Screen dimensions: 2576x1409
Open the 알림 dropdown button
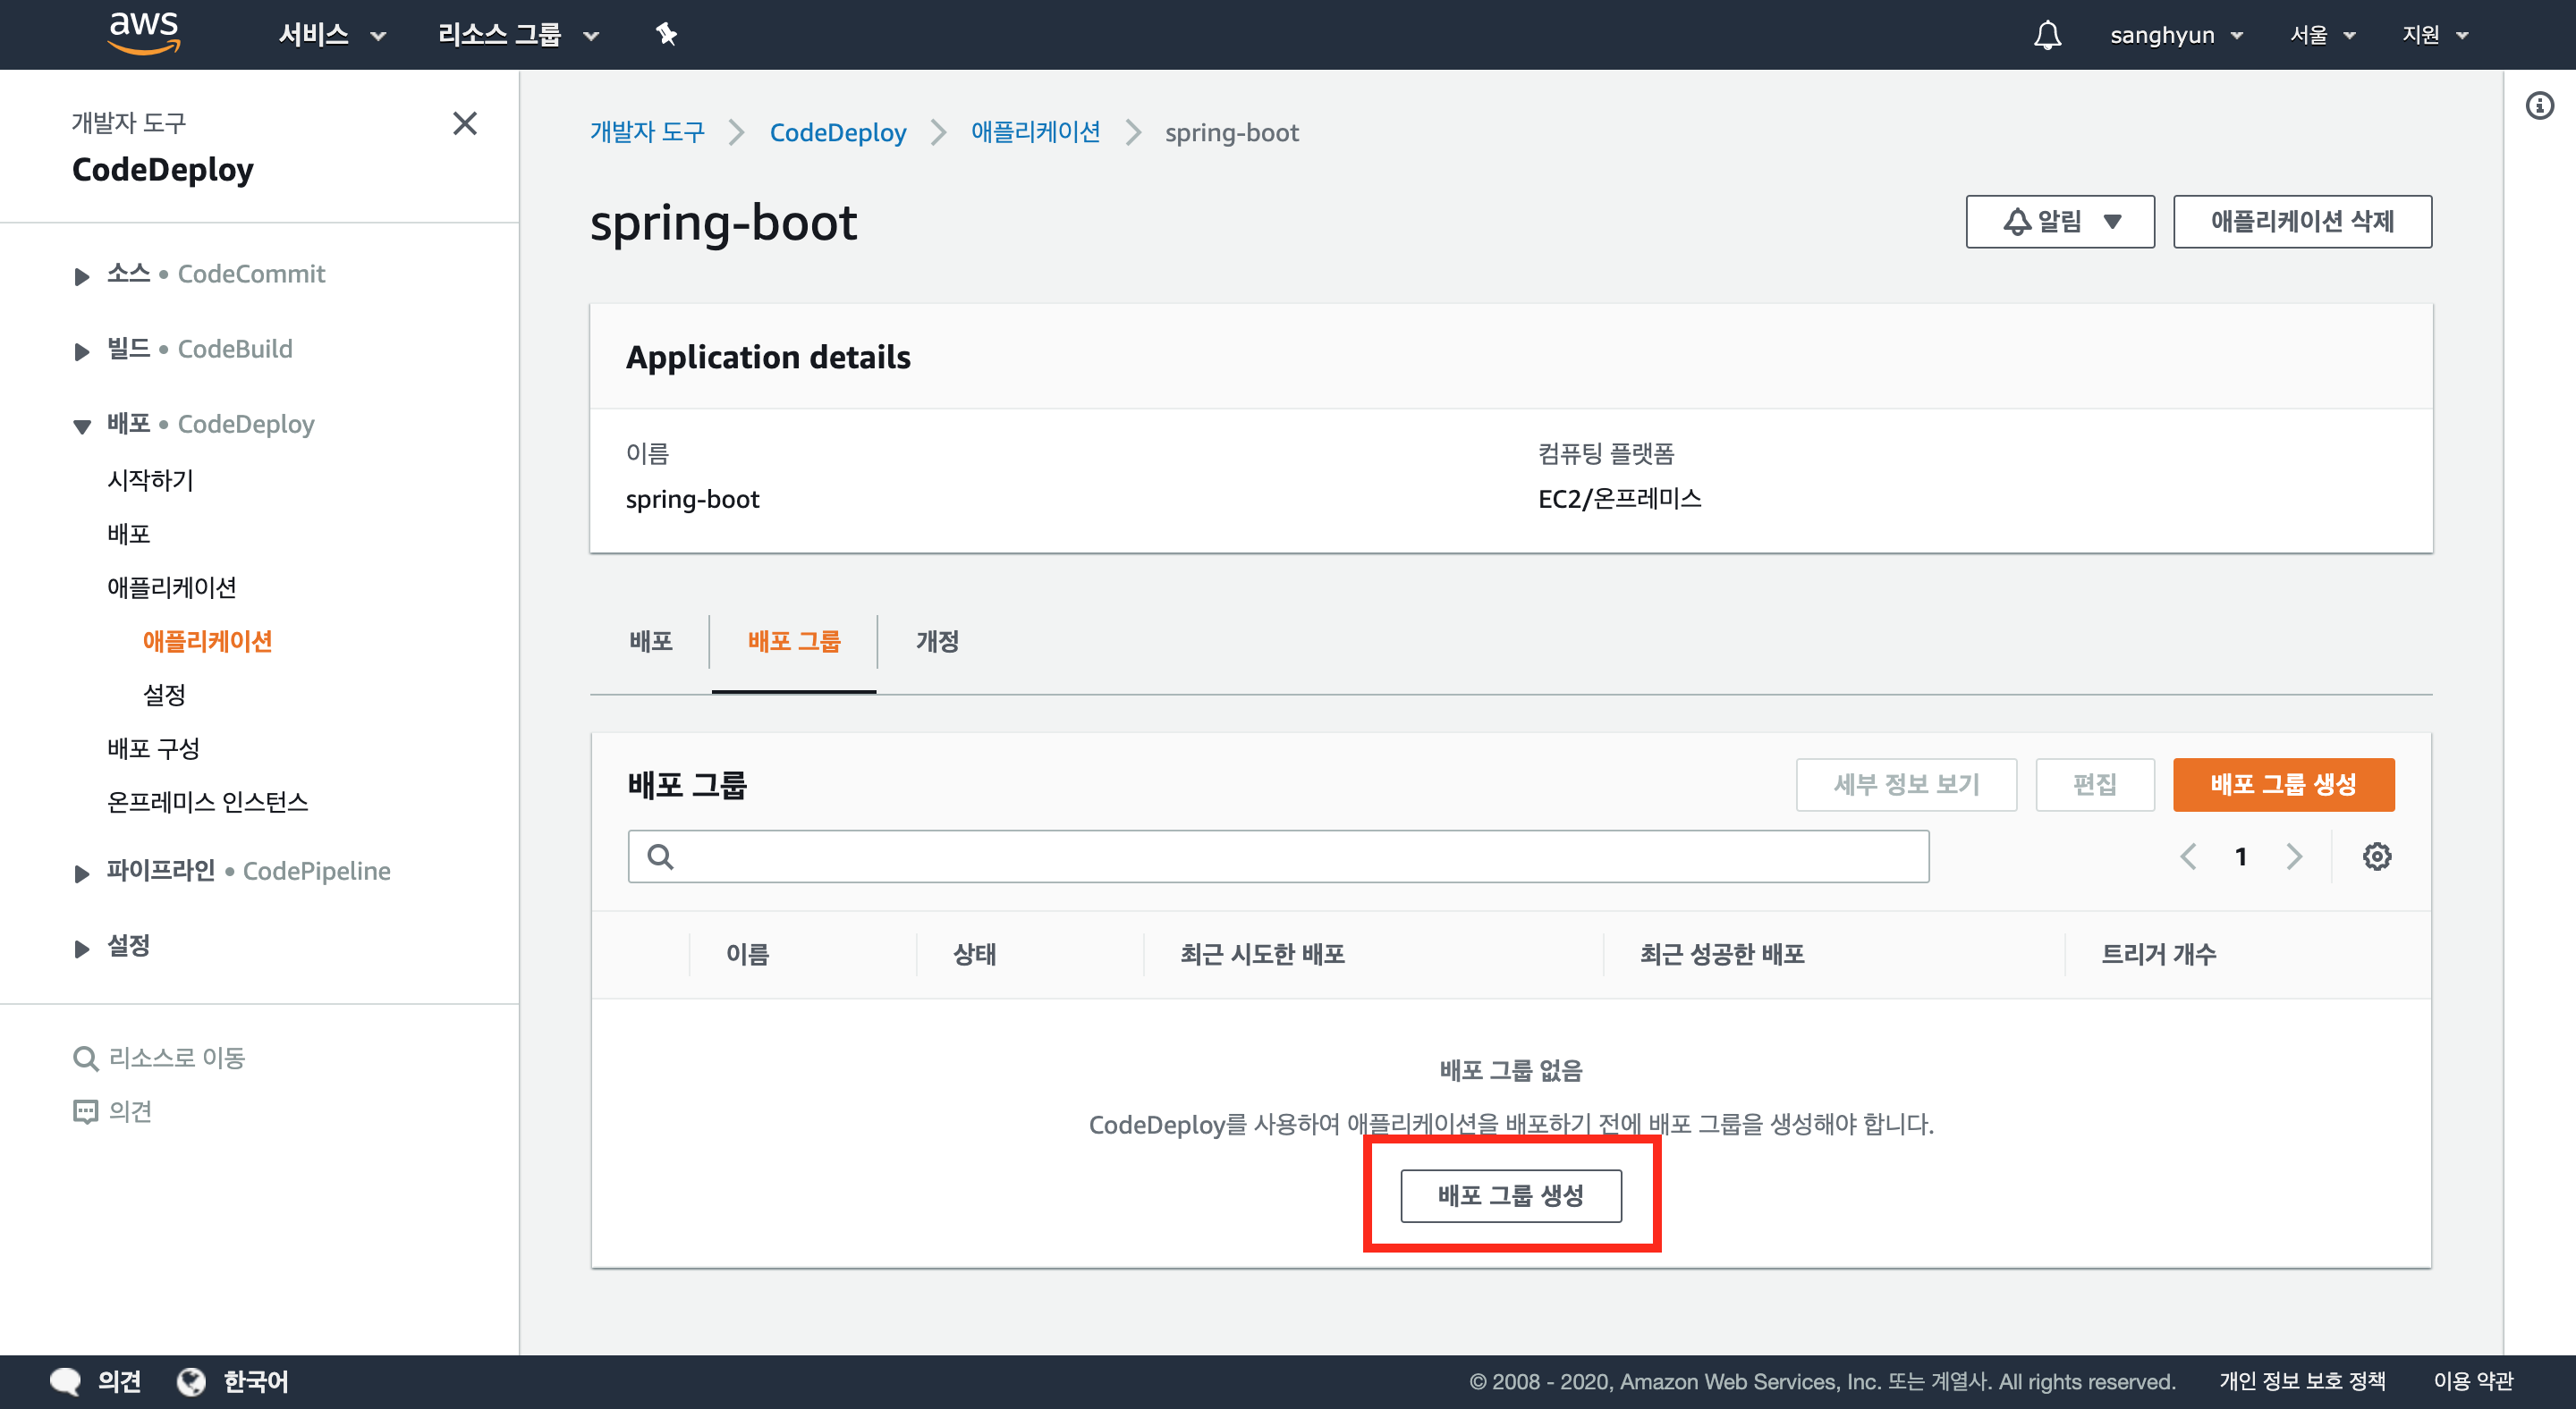pos(2059,221)
